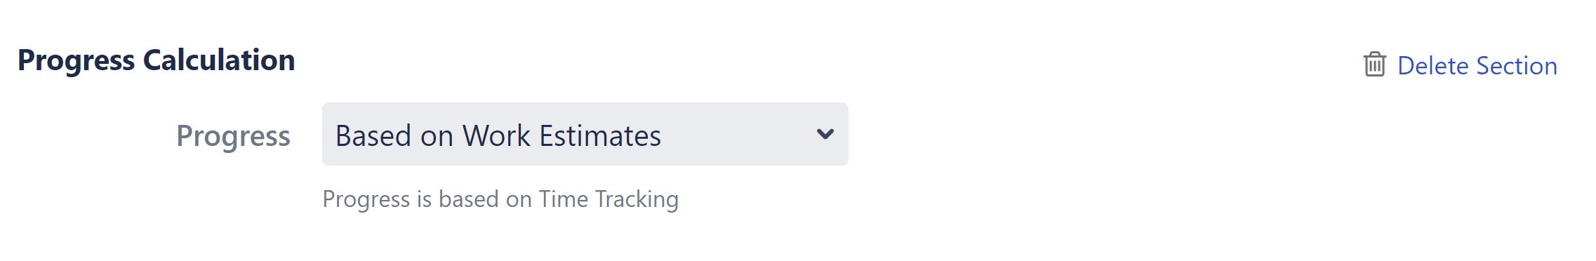
Task: Expand the chevron arrow in Progress selector
Action: pos(825,134)
